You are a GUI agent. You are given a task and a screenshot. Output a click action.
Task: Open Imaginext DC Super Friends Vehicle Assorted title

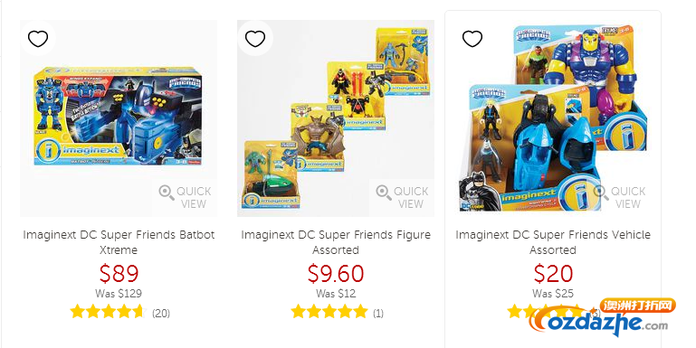click(x=553, y=242)
